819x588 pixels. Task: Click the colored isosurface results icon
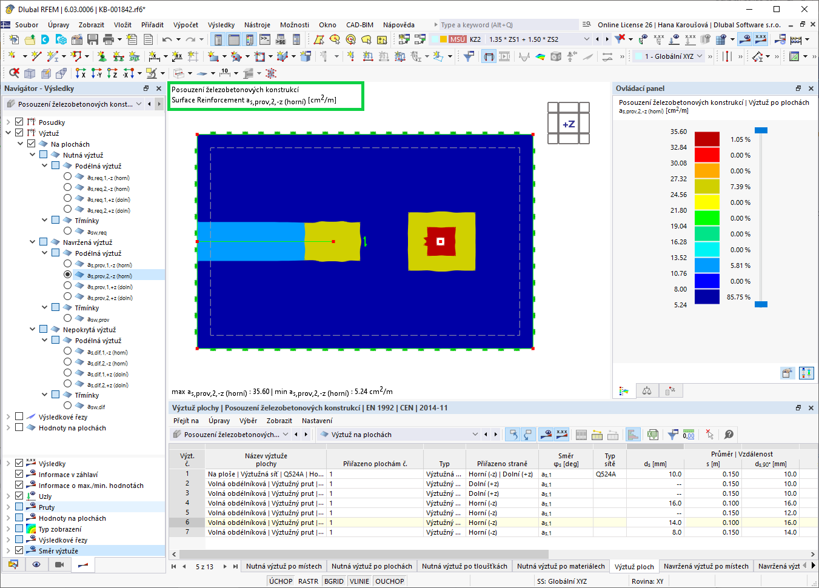tap(540, 56)
